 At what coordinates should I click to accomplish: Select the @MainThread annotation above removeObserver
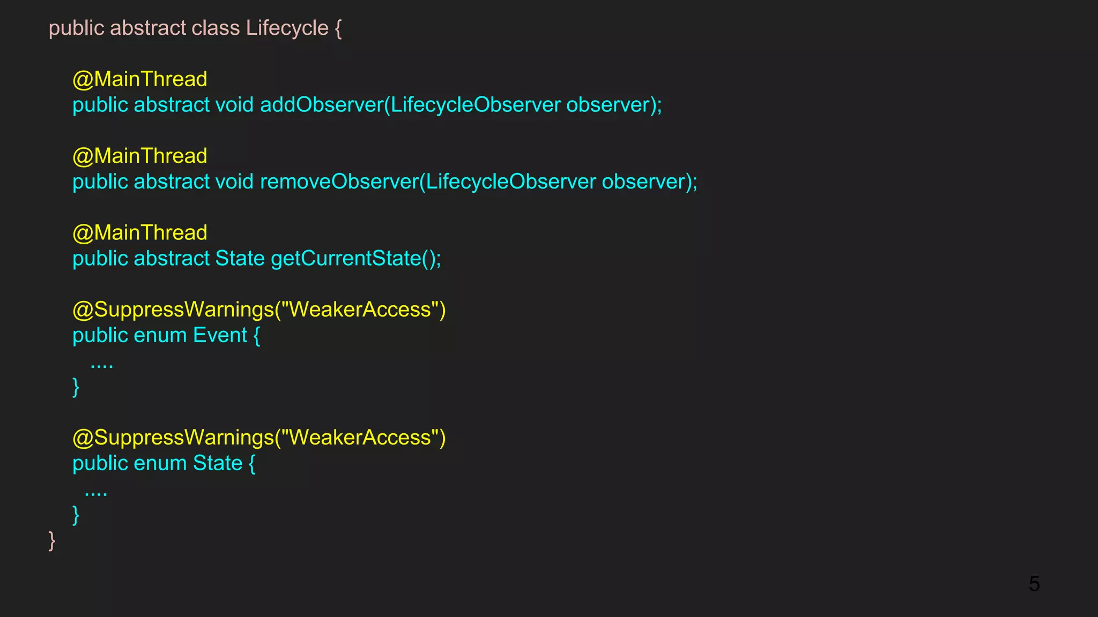pyautogui.click(x=140, y=156)
